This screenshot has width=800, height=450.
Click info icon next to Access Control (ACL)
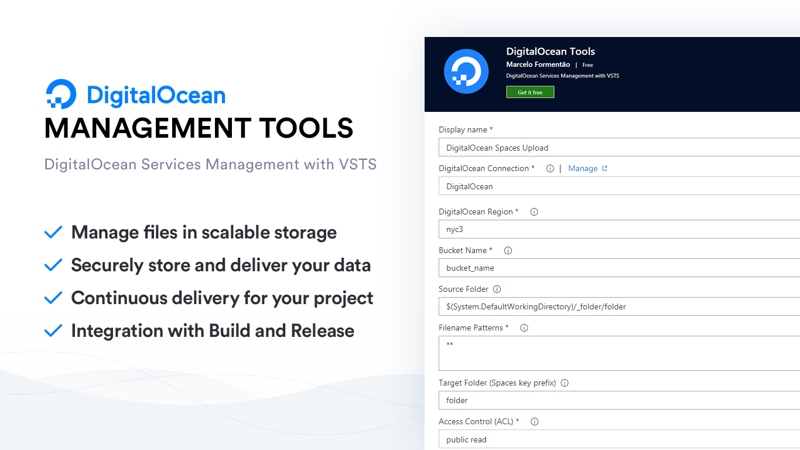534,422
